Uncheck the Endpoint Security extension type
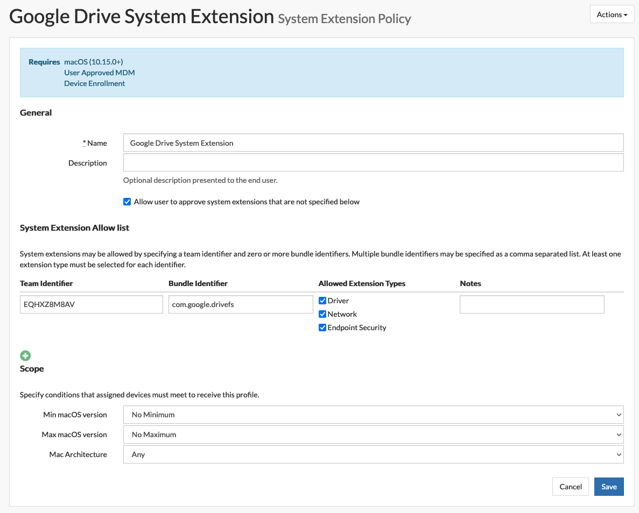Screen dimensions: 639x513 click(x=322, y=327)
